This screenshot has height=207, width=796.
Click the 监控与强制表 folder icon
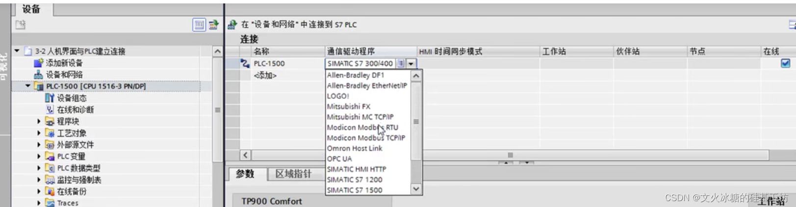tap(50, 180)
